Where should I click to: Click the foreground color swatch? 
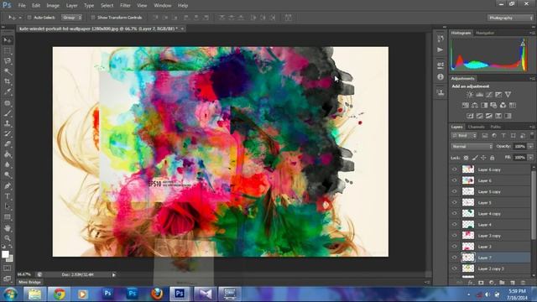click(5, 254)
